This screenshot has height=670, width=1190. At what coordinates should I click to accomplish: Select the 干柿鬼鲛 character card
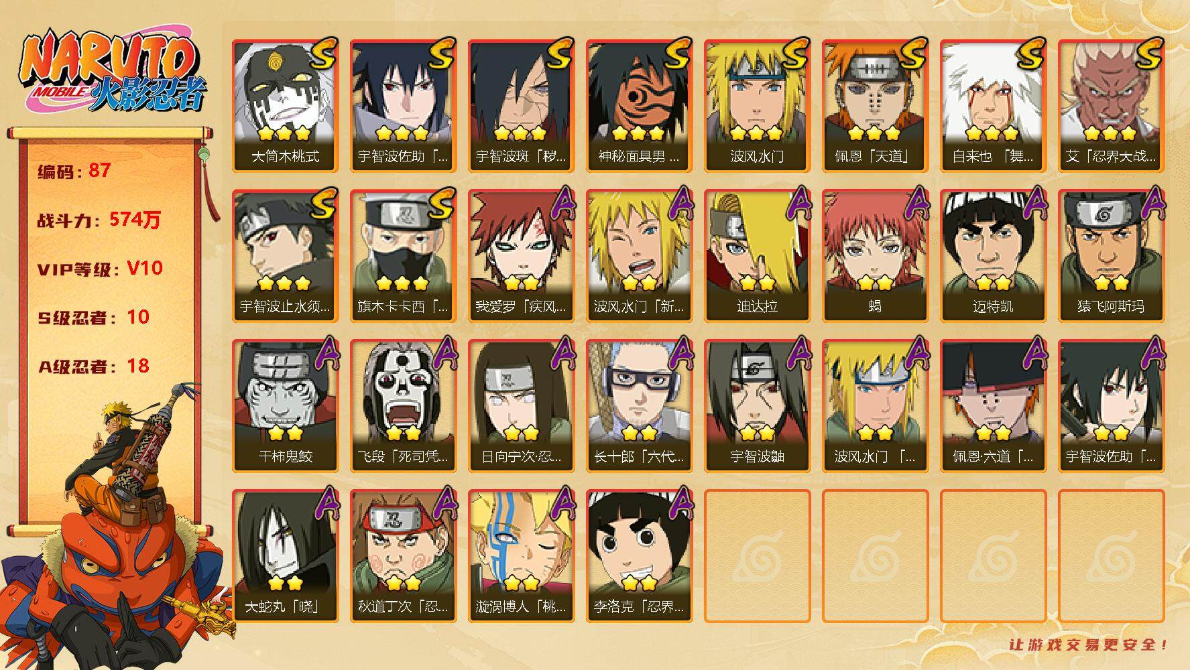click(x=285, y=406)
